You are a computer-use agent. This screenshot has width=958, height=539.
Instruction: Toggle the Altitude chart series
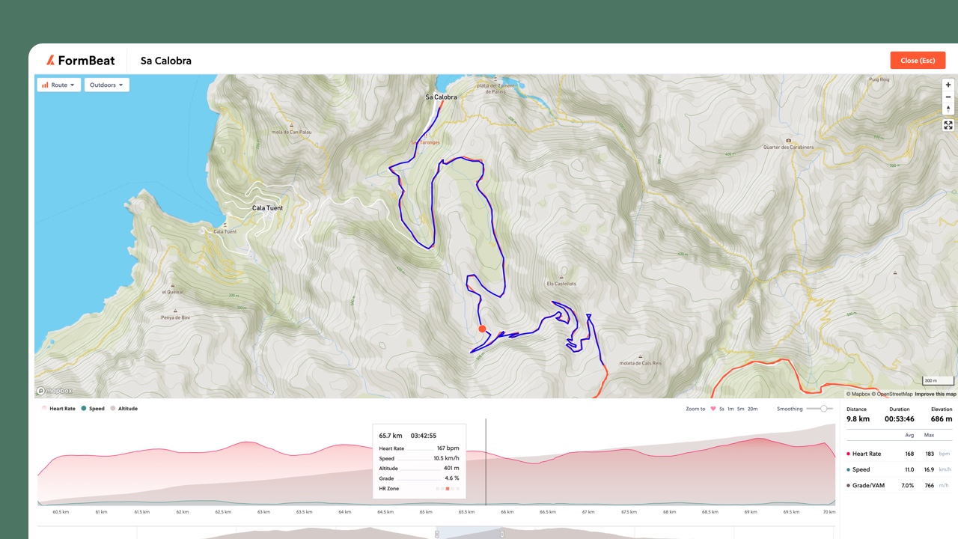[124, 409]
